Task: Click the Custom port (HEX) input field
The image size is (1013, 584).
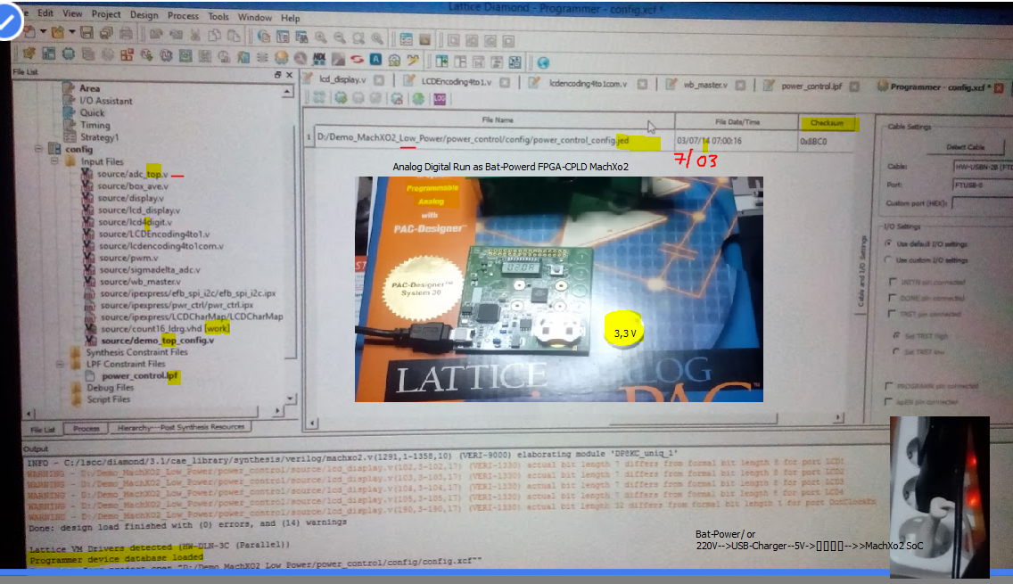Action: pyautogui.click(x=983, y=203)
